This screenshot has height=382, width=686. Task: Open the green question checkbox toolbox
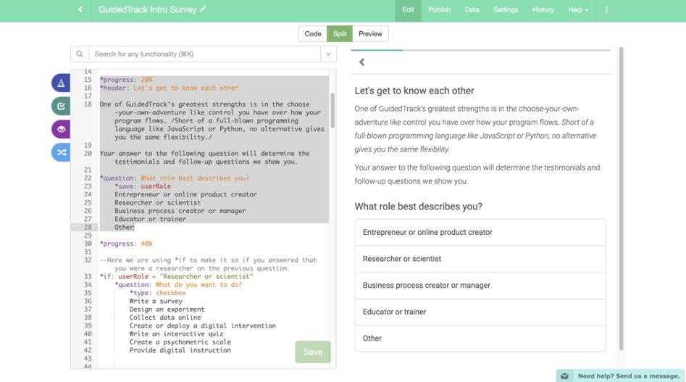[x=61, y=106]
